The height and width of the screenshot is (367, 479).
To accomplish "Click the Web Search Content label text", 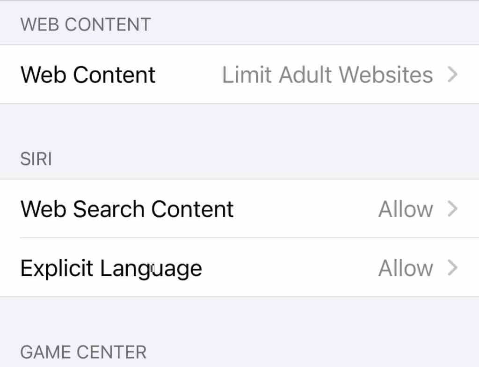I will [x=126, y=209].
